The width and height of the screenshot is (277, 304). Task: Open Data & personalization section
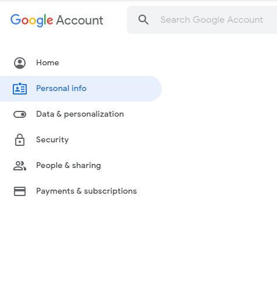tap(80, 114)
